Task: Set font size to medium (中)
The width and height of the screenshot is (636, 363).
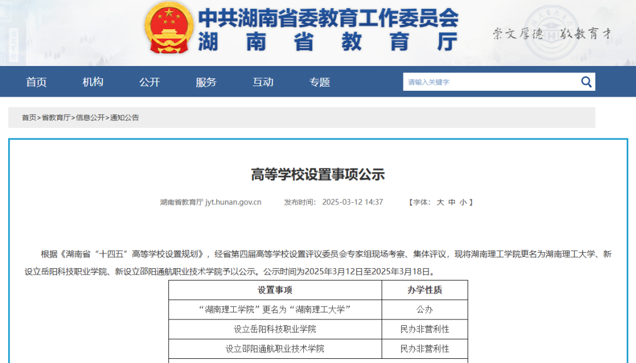Action: [452, 202]
